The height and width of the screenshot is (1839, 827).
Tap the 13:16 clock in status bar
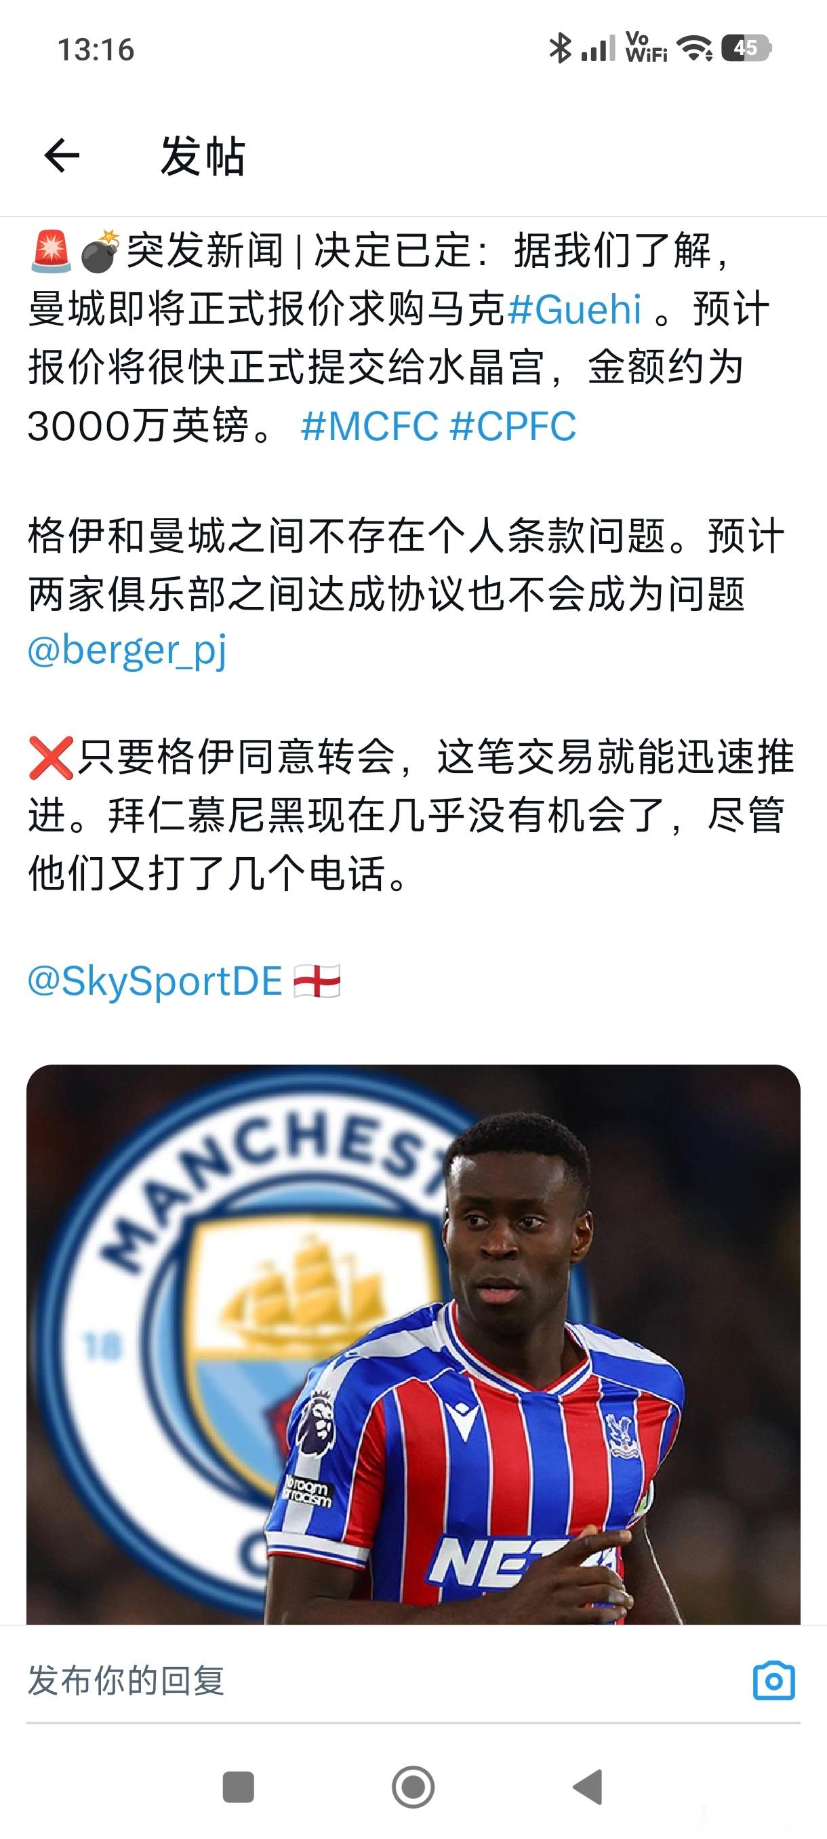(x=96, y=50)
